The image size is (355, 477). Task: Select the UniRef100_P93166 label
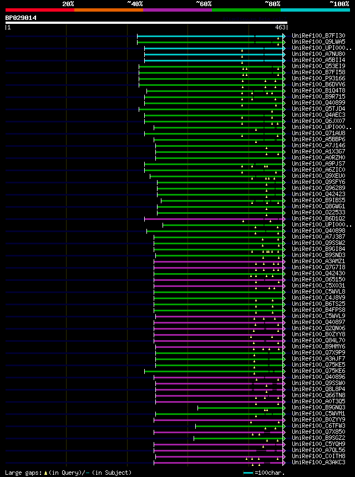[x=319, y=79]
